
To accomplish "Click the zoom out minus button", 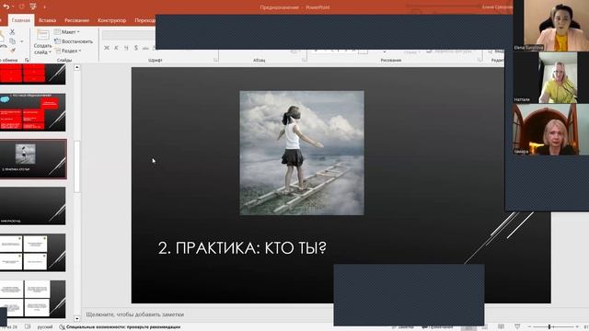I will [530, 327].
